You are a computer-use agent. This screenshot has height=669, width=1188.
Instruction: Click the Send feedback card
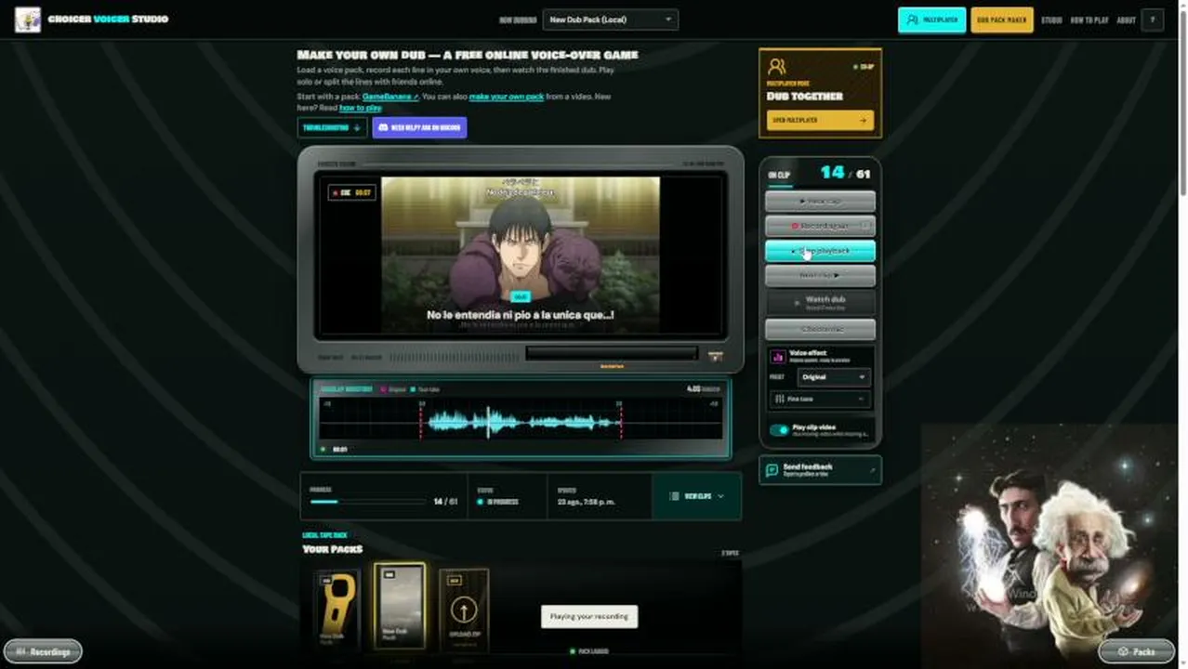click(820, 470)
